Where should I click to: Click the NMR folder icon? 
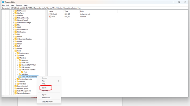[16, 27]
